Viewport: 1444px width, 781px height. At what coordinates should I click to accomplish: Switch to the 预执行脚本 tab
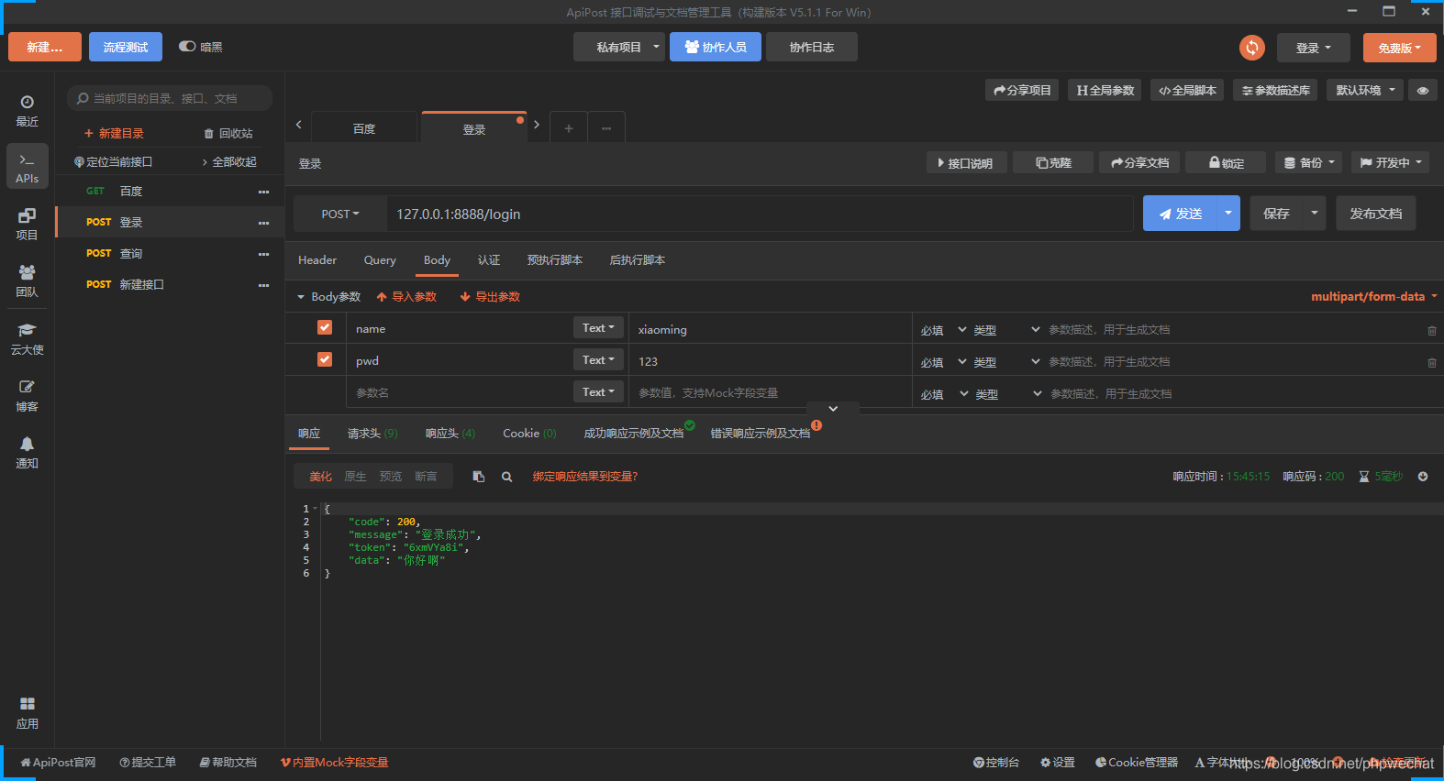click(x=555, y=260)
